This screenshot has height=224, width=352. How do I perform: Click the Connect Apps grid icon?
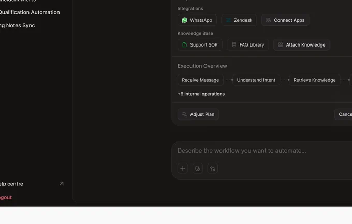pos(268,20)
